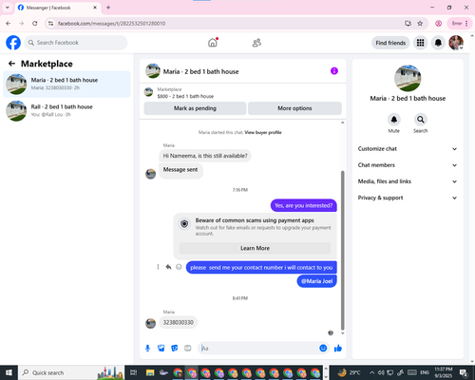The width and height of the screenshot is (475, 380).
Task: Choose a sticker icon
Action: pyautogui.click(x=175, y=349)
